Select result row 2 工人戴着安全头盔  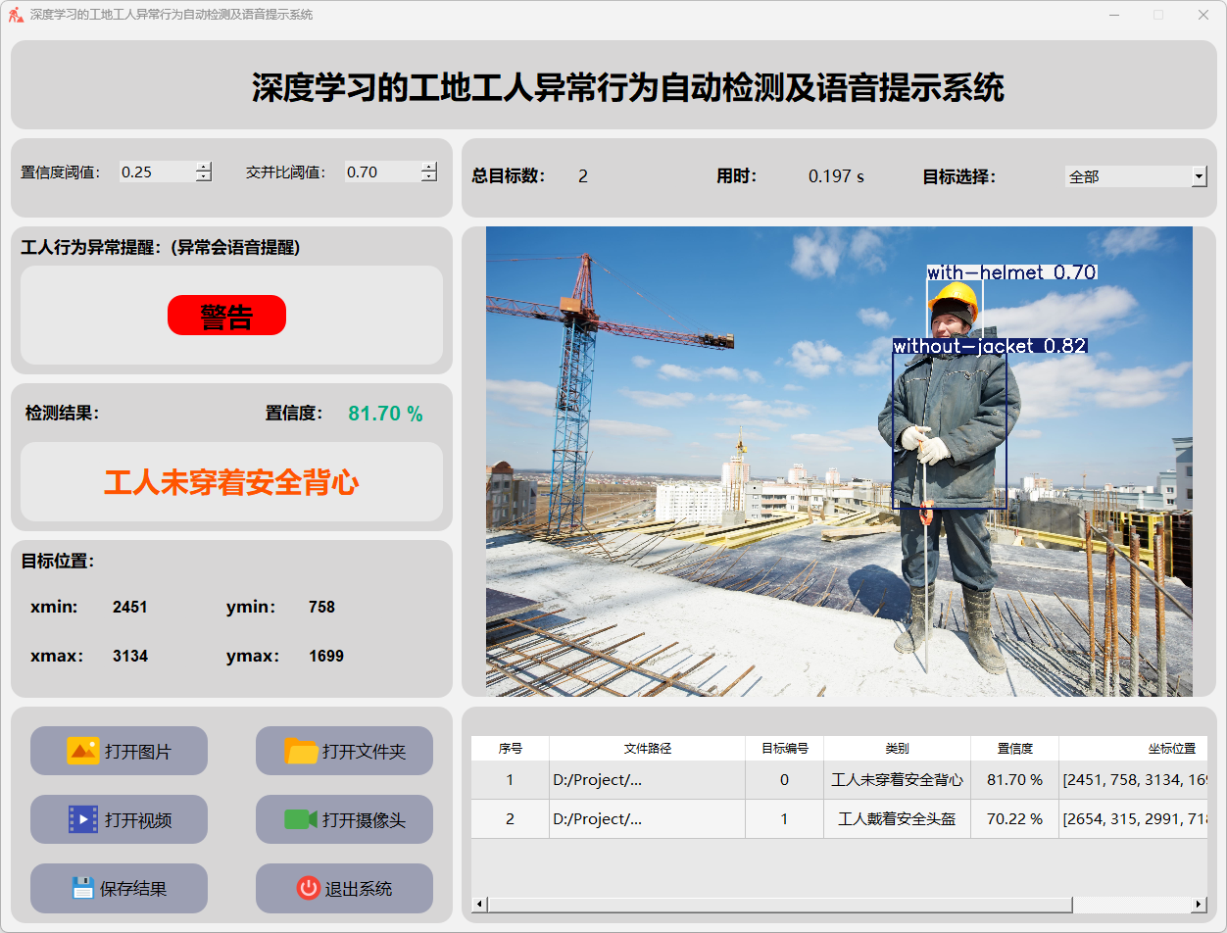click(897, 819)
